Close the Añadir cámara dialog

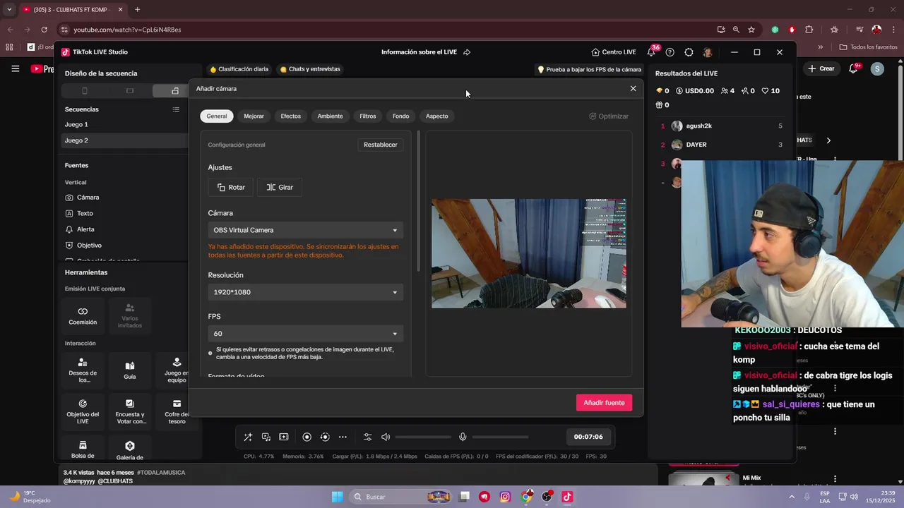(633, 88)
